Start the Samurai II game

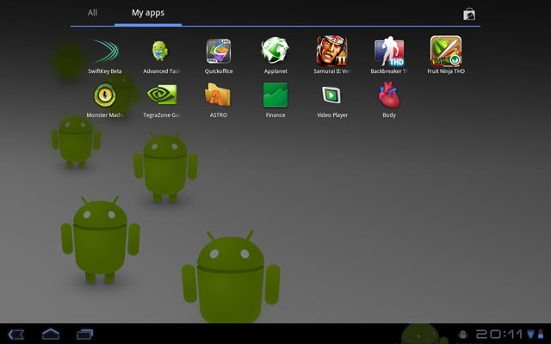331,52
